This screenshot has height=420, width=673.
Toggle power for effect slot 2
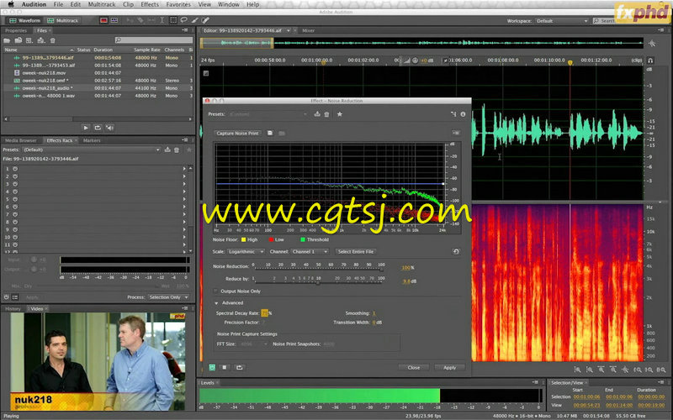point(15,176)
